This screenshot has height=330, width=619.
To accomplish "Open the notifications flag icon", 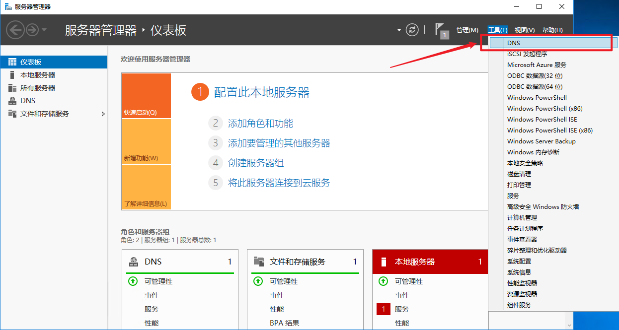I will click(x=441, y=30).
